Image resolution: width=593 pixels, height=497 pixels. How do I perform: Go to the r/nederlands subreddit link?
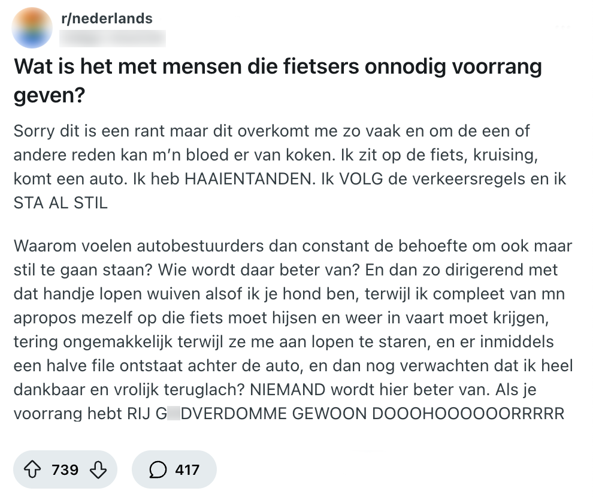tap(107, 19)
